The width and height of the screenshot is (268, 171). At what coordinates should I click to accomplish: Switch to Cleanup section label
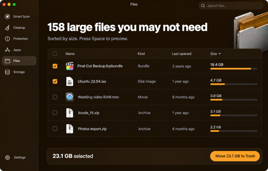click(19, 28)
